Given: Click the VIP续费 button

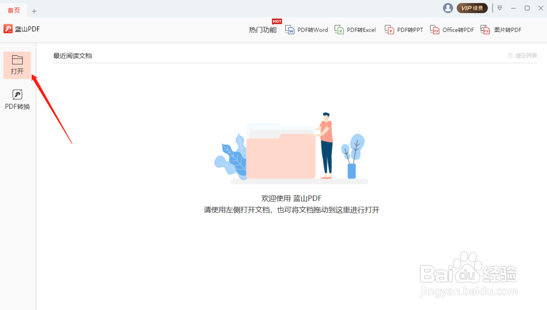Looking at the screenshot, I should click(x=472, y=8).
